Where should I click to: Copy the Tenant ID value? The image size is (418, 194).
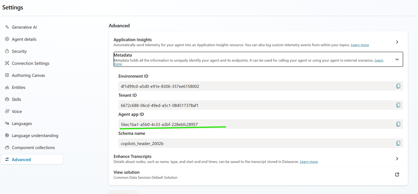tap(398, 105)
